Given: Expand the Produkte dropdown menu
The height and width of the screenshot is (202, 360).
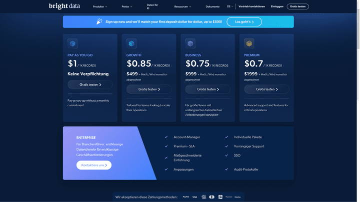Looking at the screenshot, I should tap(100, 6).
